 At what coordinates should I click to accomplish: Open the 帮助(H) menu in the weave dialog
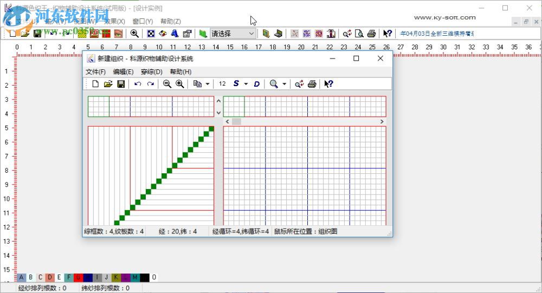180,71
